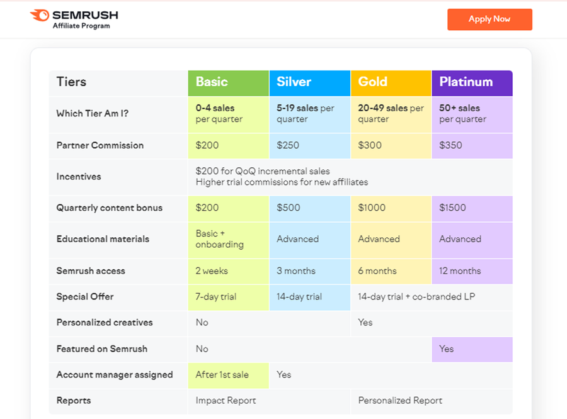This screenshot has width=567, height=419.
Task: Select the Gold tier header
Action: [391, 83]
